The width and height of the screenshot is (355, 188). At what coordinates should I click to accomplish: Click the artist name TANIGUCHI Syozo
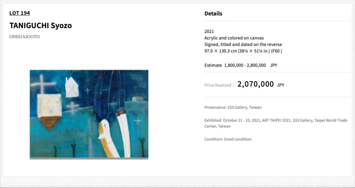coord(40,25)
